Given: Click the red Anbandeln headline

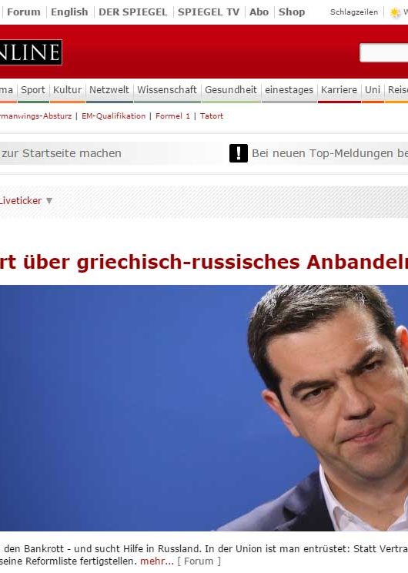Looking at the screenshot, I should [x=204, y=262].
